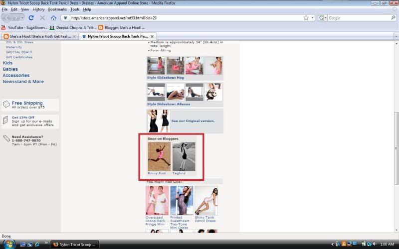
Task: Click the 1:00 AM system clock
Action: pyautogui.click(x=387, y=244)
